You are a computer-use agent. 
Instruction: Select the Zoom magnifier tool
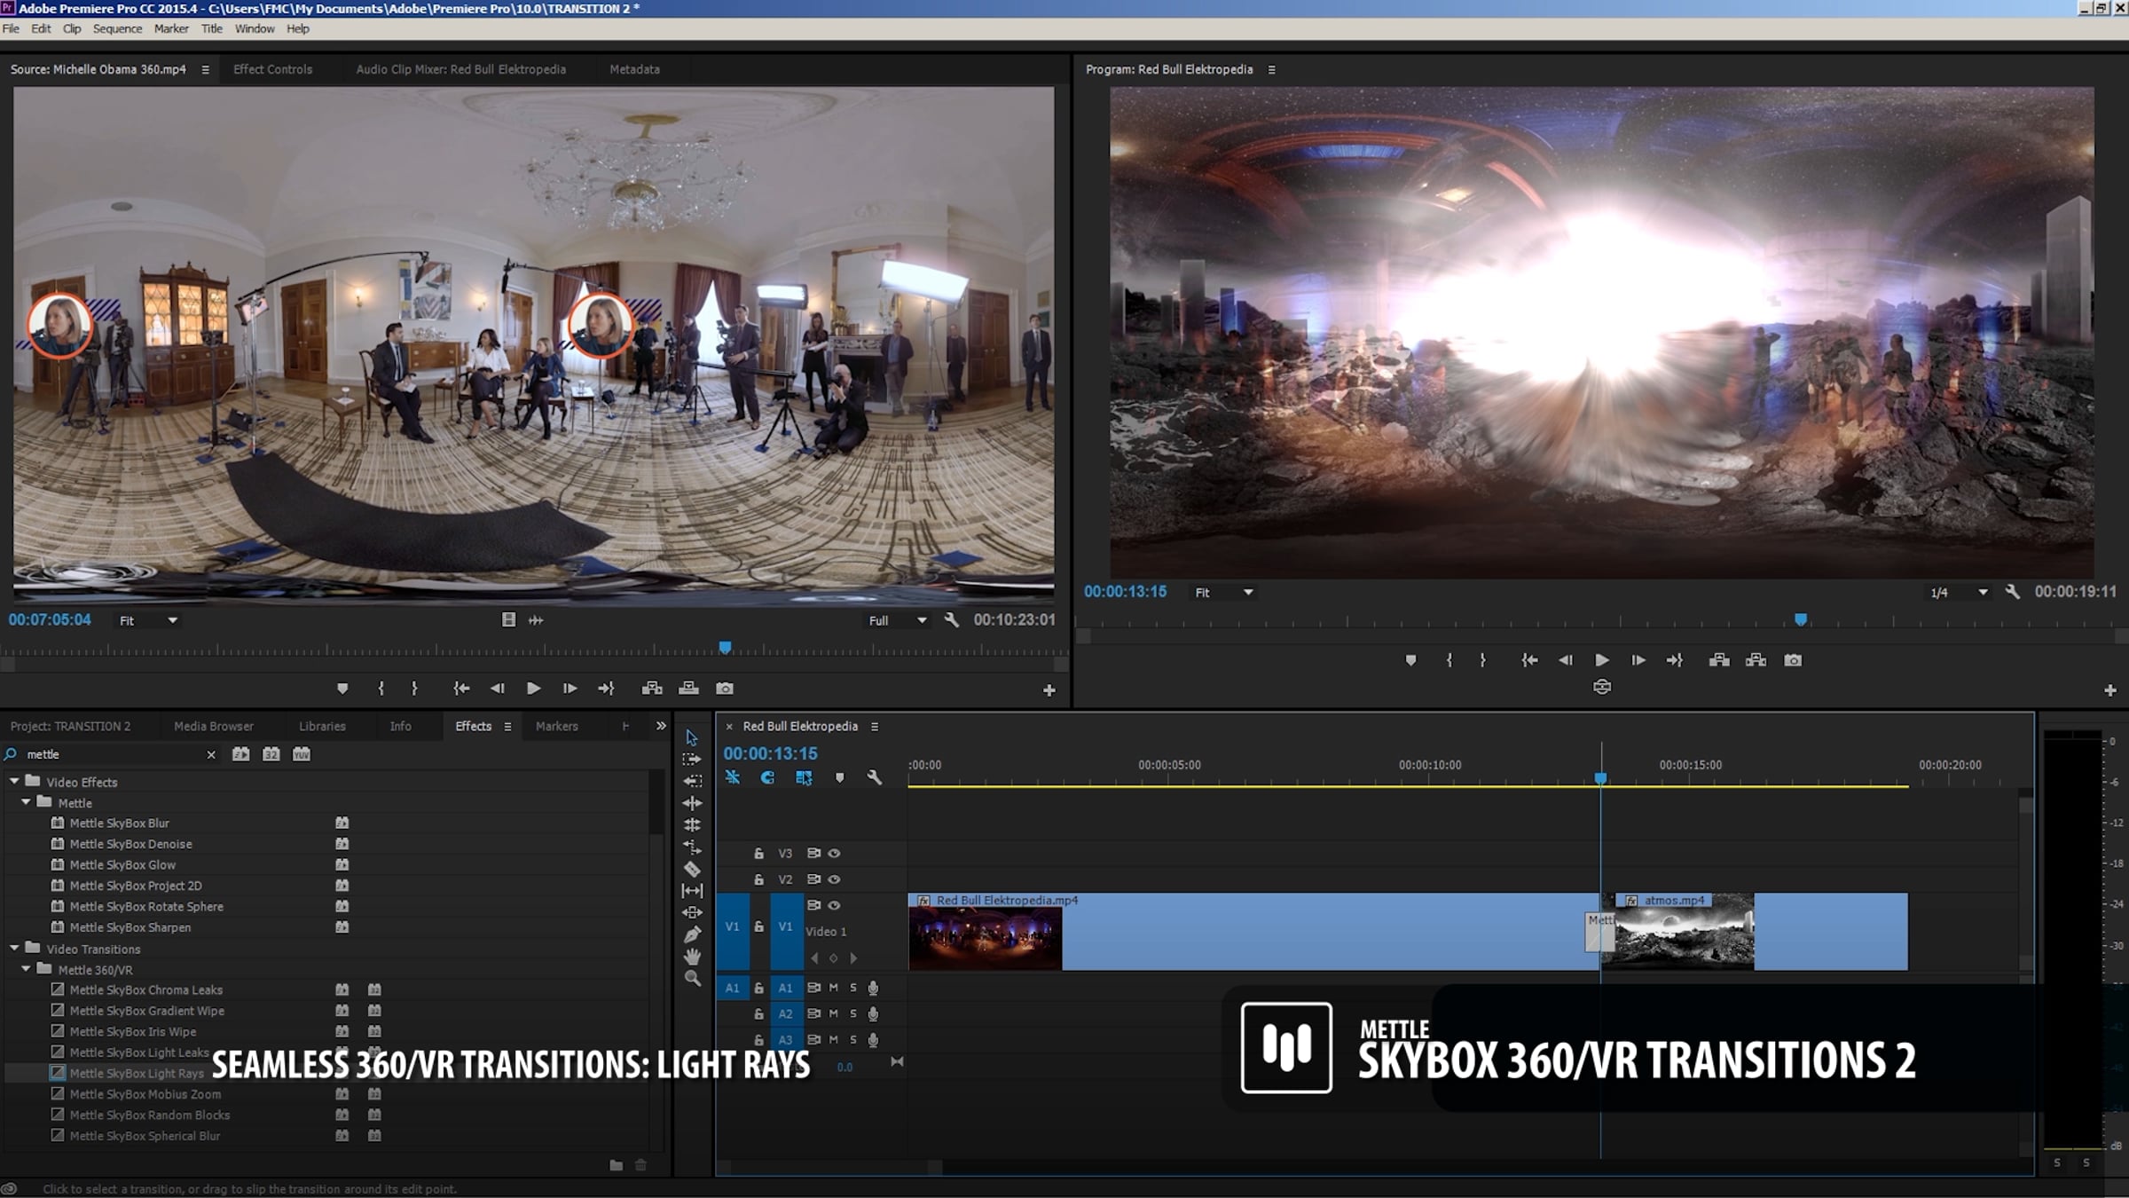693,979
